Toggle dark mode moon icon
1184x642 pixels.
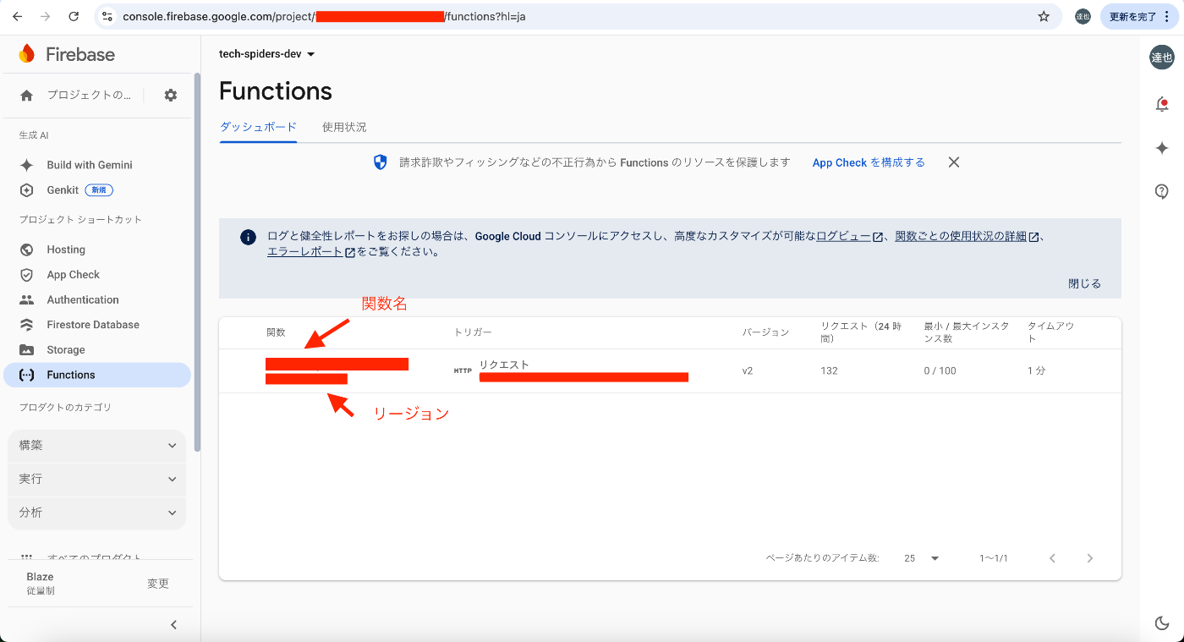(x=1162, y=623)
